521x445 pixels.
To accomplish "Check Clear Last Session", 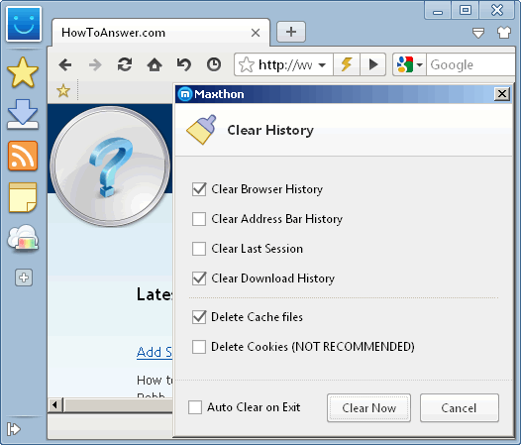I will pyautogui.click(x=199, y=249).
